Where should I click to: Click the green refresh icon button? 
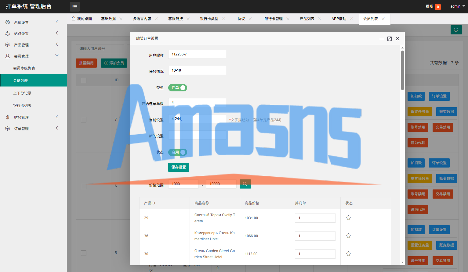pos(456,30)
